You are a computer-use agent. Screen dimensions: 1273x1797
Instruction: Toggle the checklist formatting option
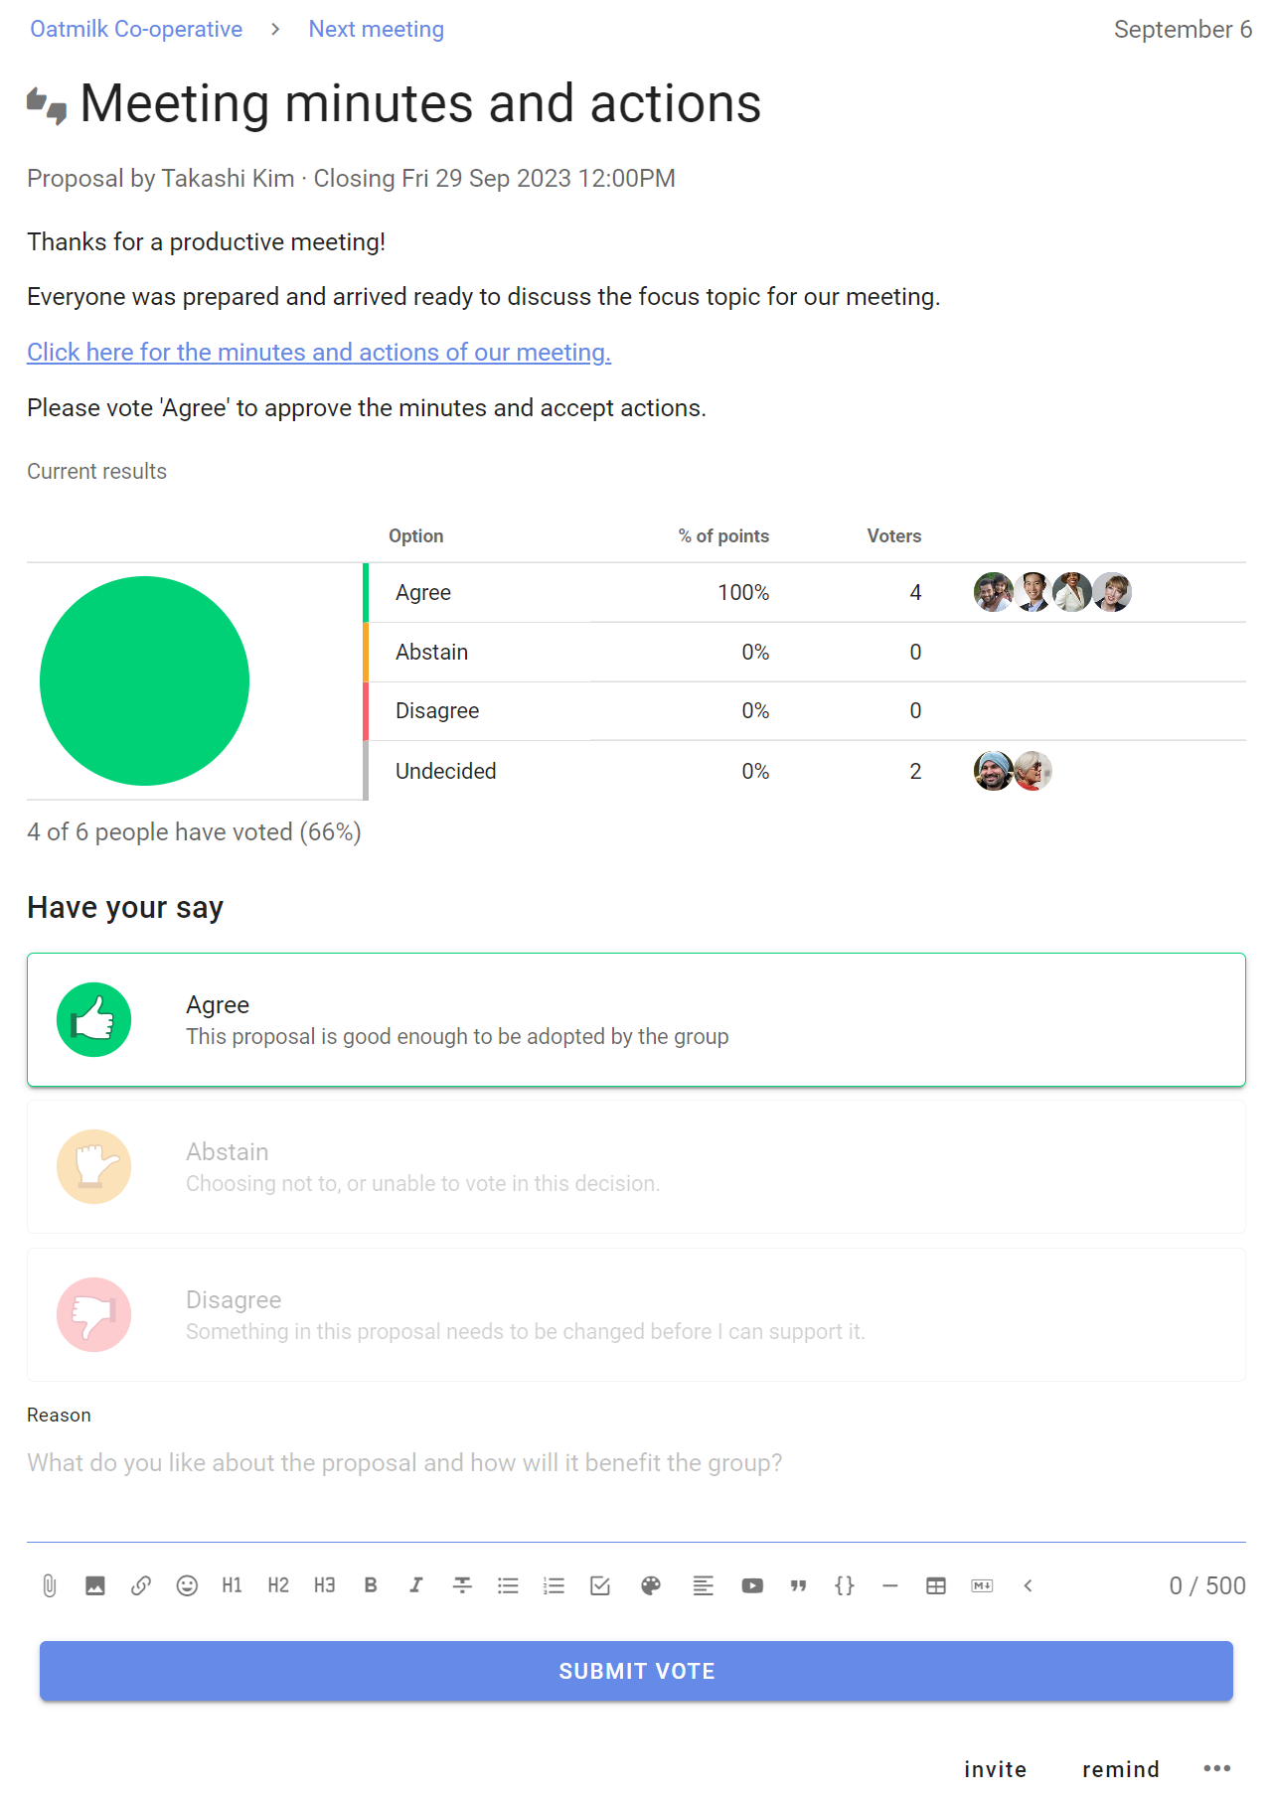coord(599,1585)
